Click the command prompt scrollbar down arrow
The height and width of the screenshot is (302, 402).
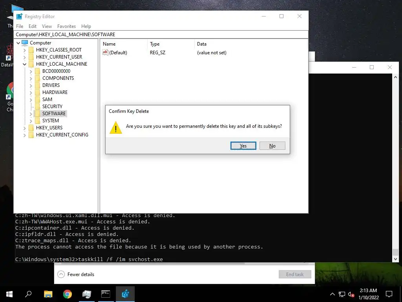click(x=396, y=259)
